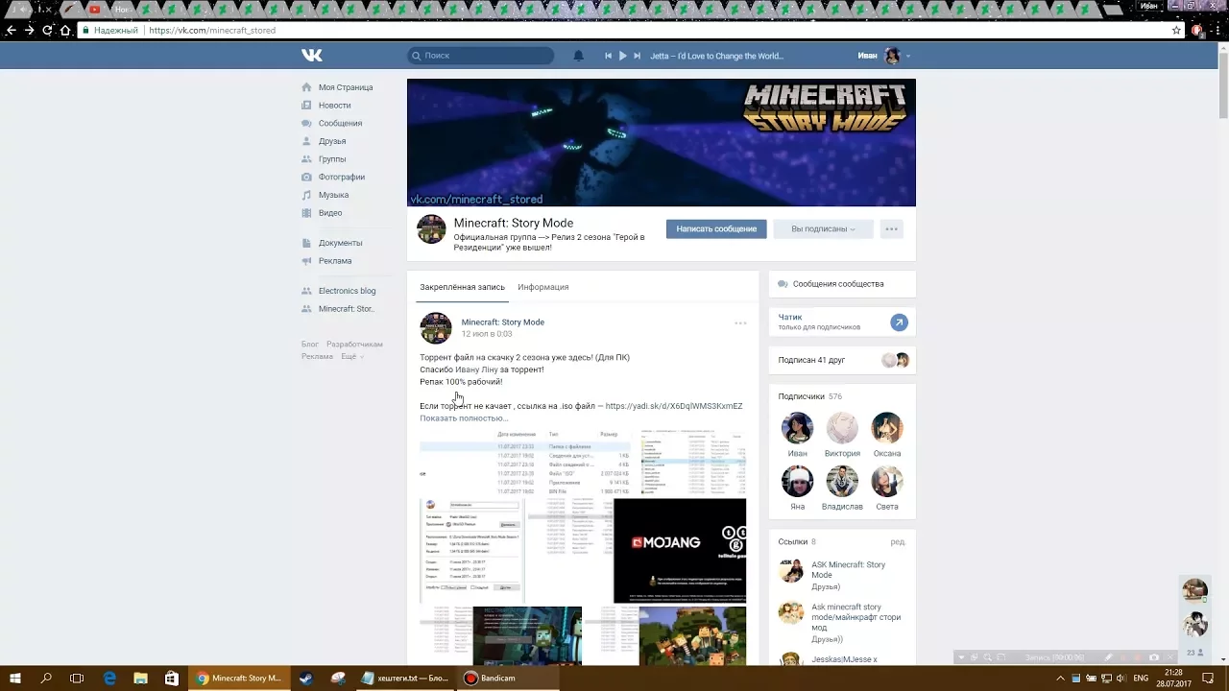
Task: Focus the Поиск search field
Action: 481,56
